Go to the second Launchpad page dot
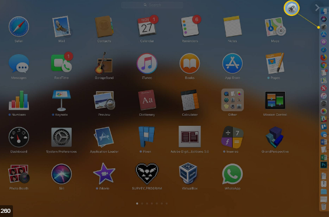The height and width of the screenshot is (217, 329). [x=142, y=203]
